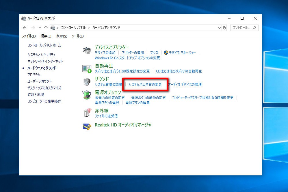Open the ファイル(F) menu
Viewport: 288px width, 192px height.
(29, 36)
